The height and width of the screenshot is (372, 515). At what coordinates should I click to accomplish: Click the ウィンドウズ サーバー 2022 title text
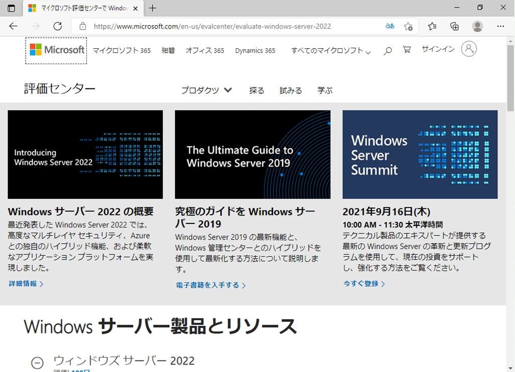(124, 360)
